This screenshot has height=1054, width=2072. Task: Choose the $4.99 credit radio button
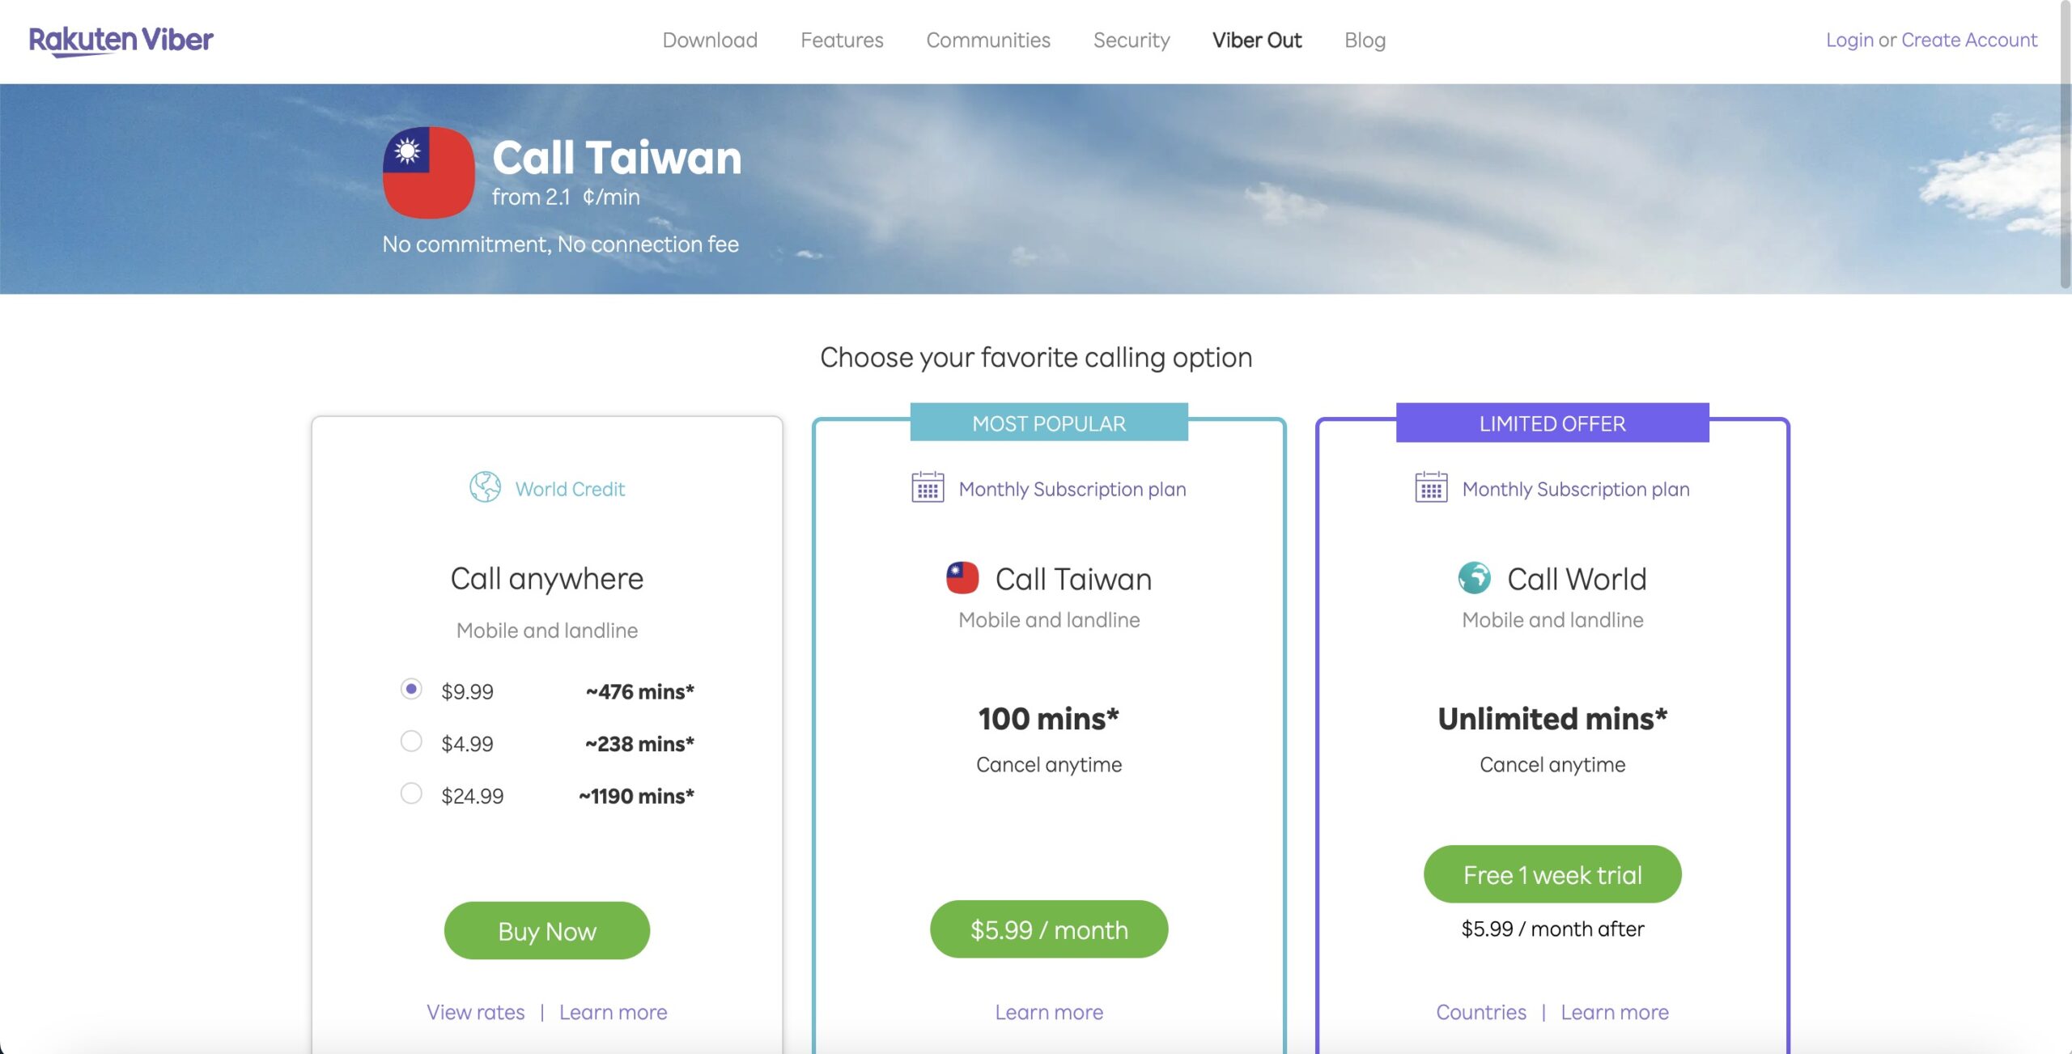click(411, 742)
